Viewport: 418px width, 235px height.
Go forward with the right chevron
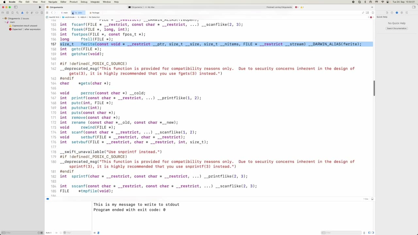pos(55,13)
